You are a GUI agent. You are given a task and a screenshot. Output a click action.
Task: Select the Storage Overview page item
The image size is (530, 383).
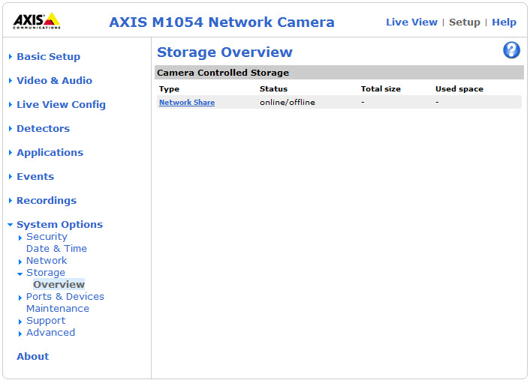click(59, 285)
